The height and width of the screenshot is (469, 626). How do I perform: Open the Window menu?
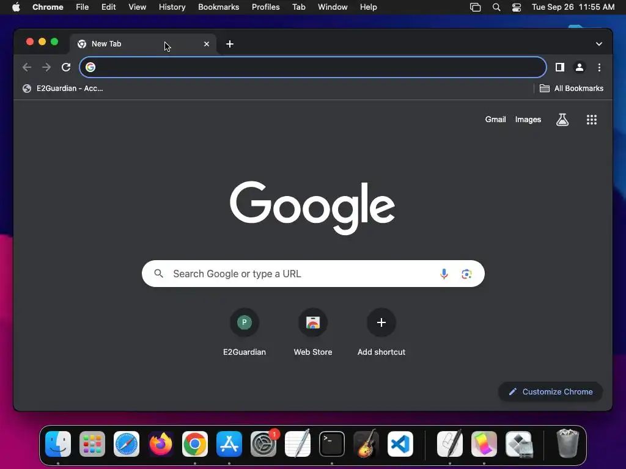click(x=333, y=7)
